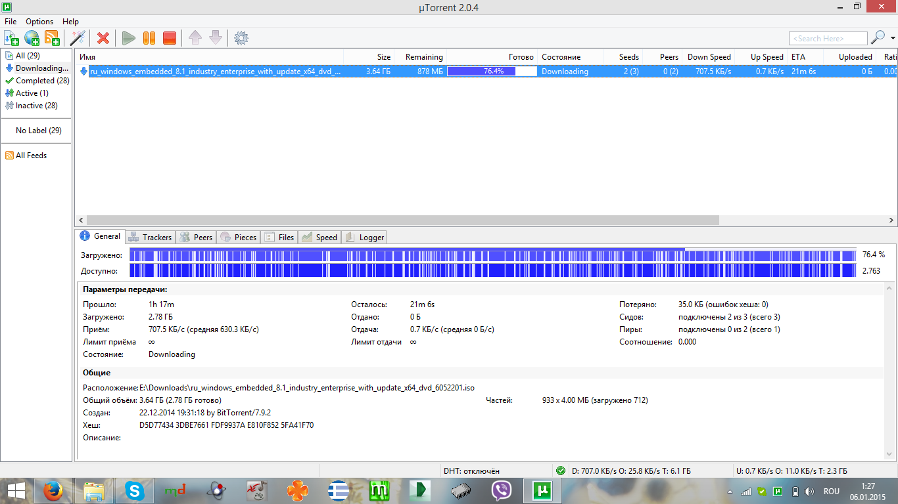The width and height of the screenshot is (898, 504).
Task: Remove torrent with the red X icon
Action: tap(103, 38)
